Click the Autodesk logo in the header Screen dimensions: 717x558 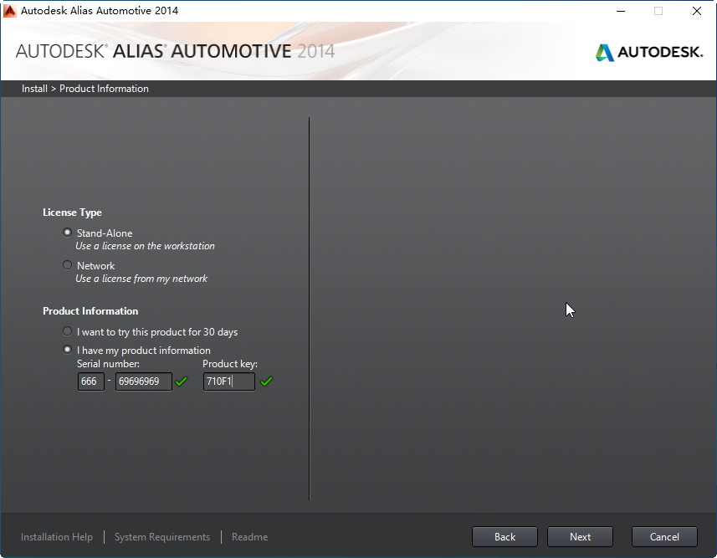tap(649, 52)
